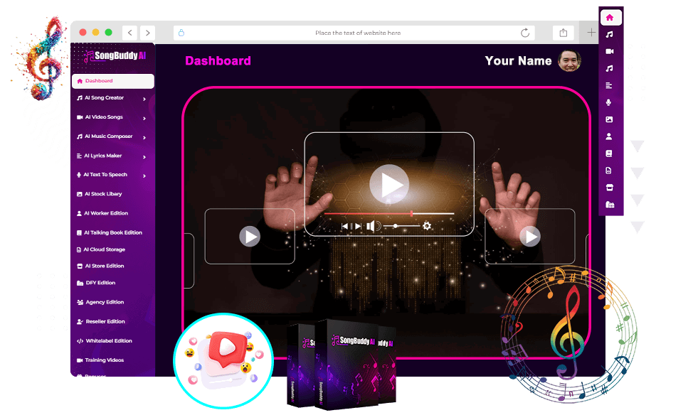
Task: Click the browser address bar
Action: coord(358,33)
